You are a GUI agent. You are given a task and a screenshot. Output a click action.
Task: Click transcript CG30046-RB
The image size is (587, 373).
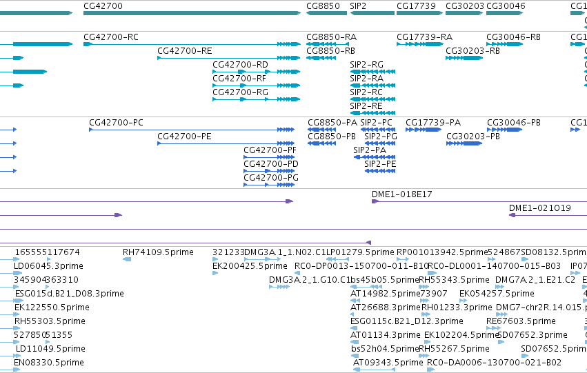point(505,44)
